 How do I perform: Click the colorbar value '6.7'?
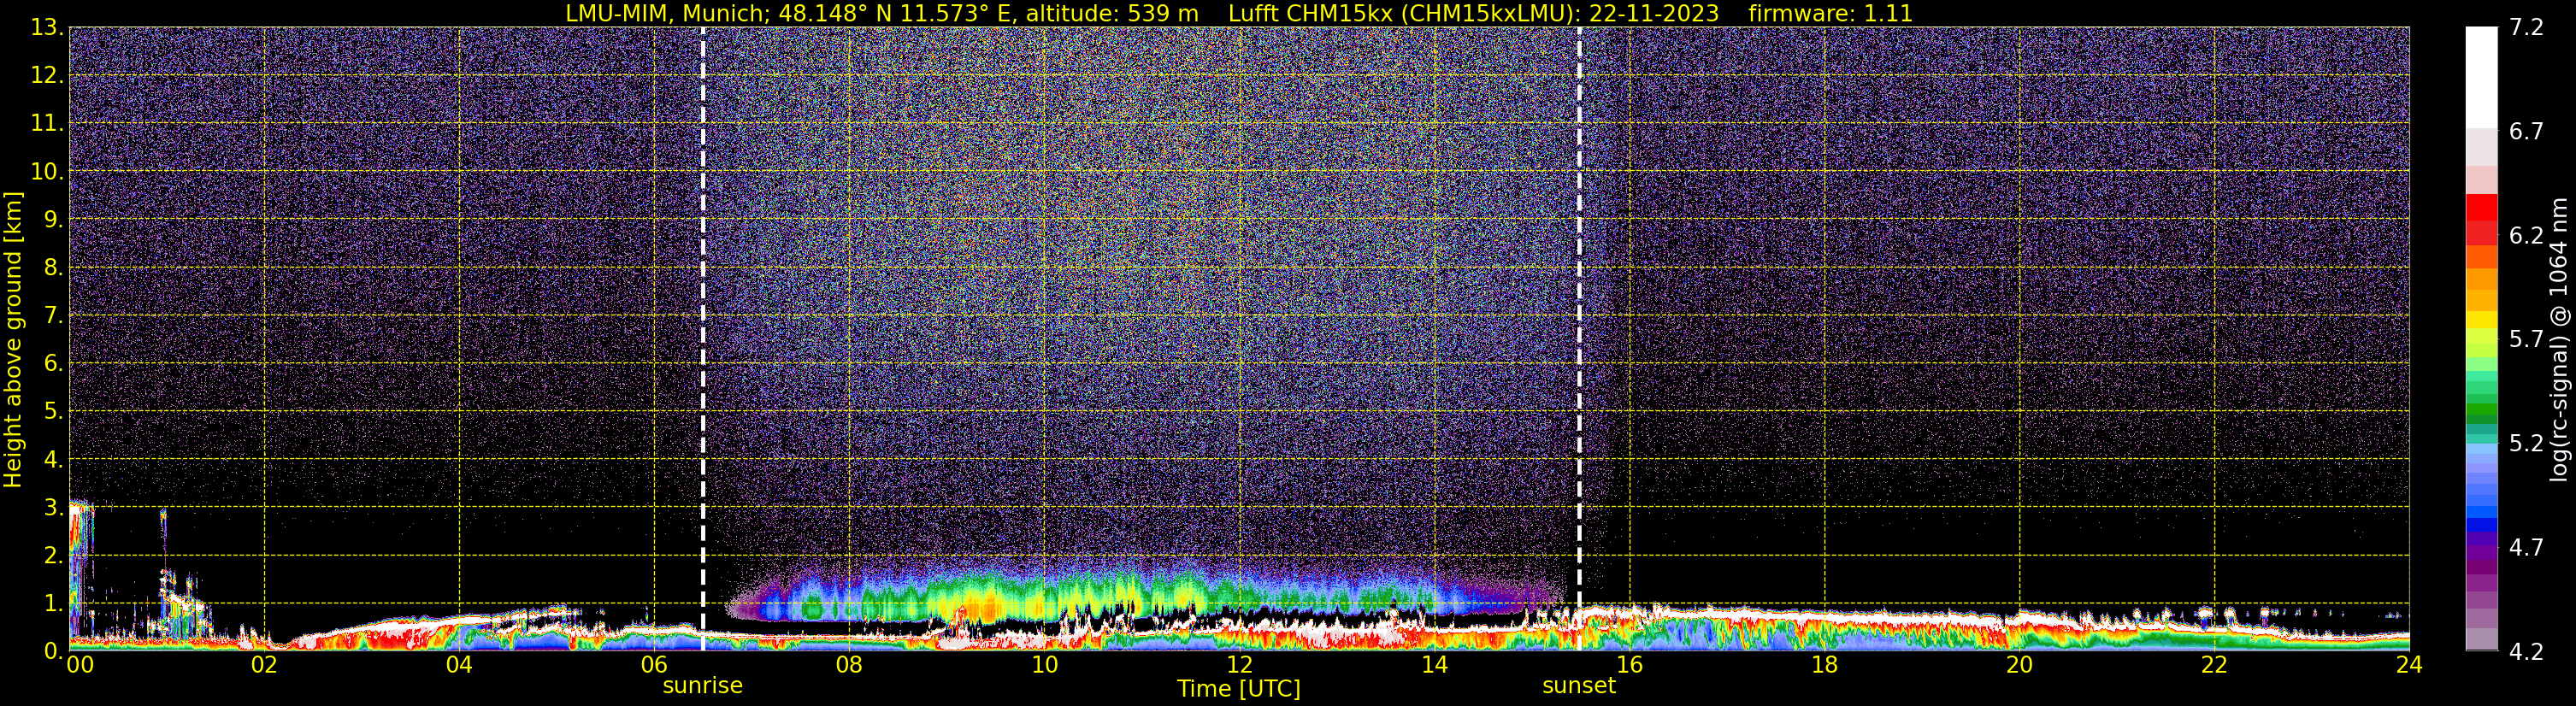click(x=2526, y=131)
